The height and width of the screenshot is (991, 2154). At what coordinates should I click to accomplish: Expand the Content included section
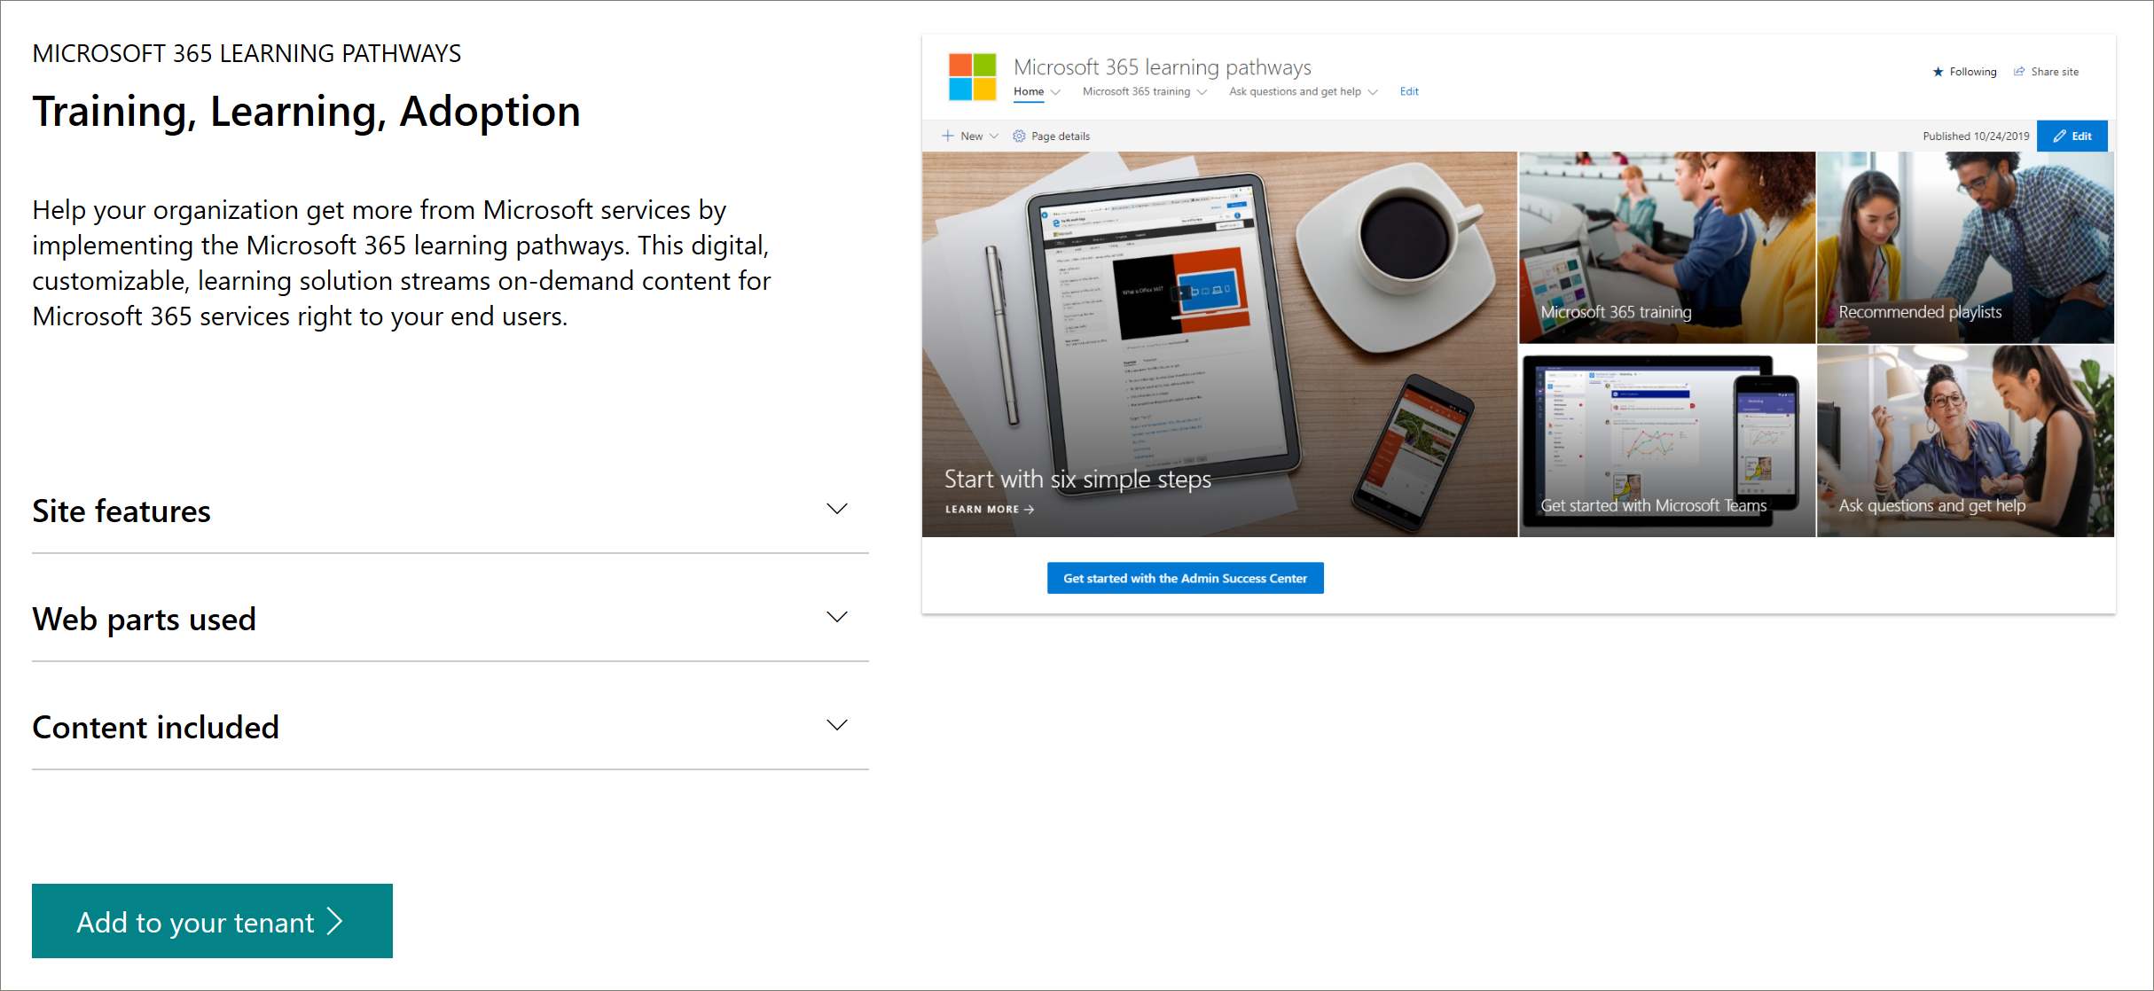coord(840,725)
